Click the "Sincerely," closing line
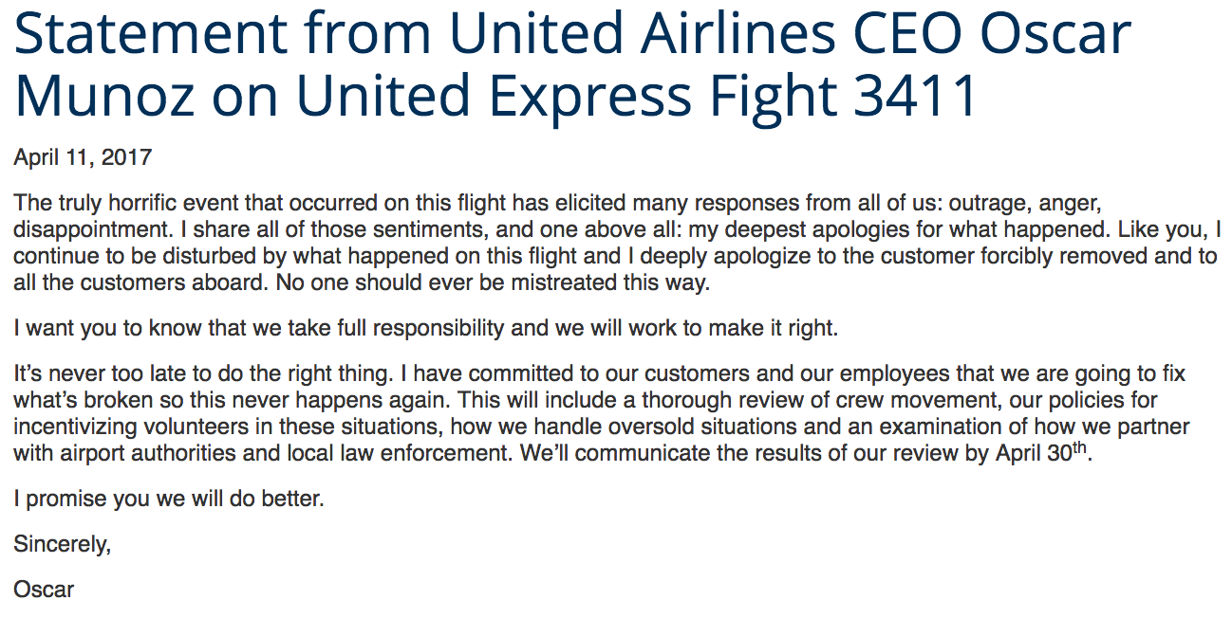Screen dimensions: 1232x618 point(62,544)
